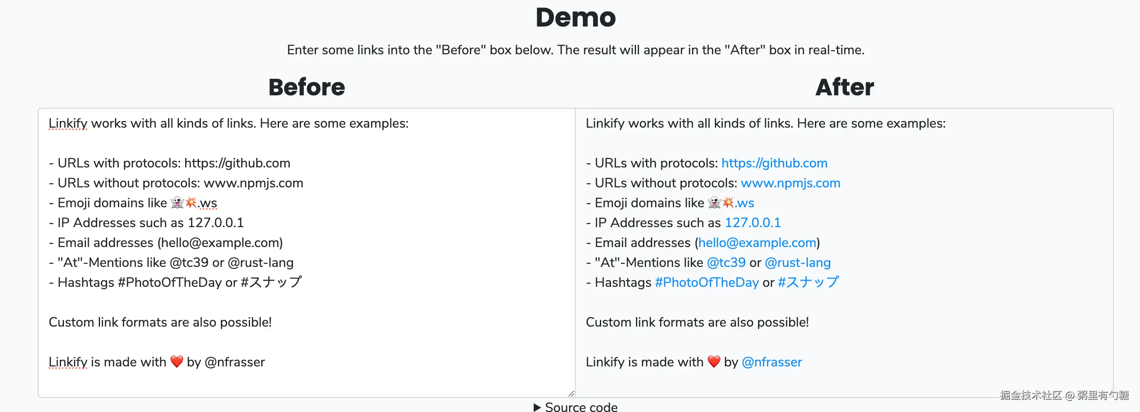The width and height of the screenshot is (1140, 412).
Task: Click the Before textarea resize handle
Action: (571, 393)
